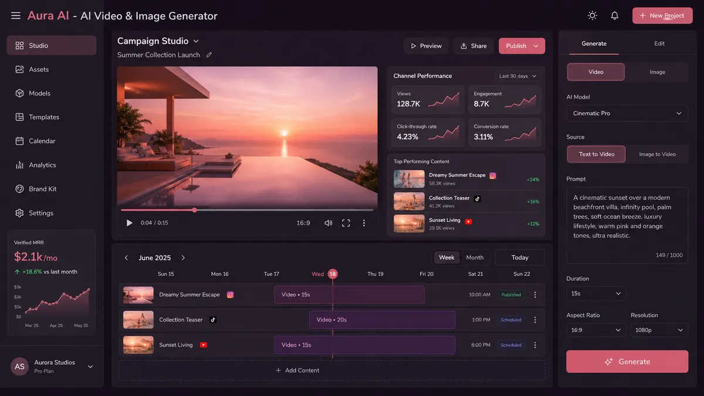Click the Preview button
This screenshot has height=396, width=704.
(426, 46)
